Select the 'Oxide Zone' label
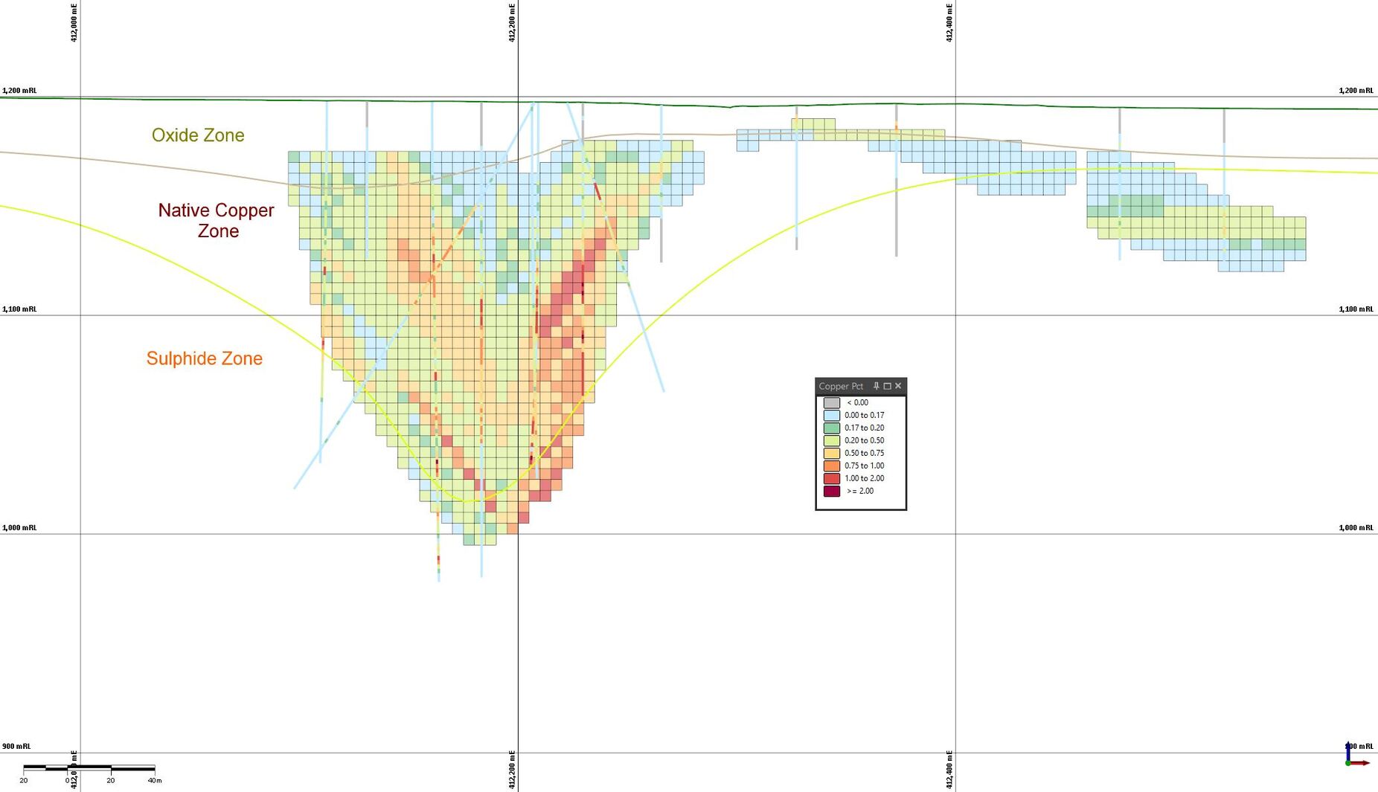This screenshot has height=792, width=1378. tap(198, 135)
